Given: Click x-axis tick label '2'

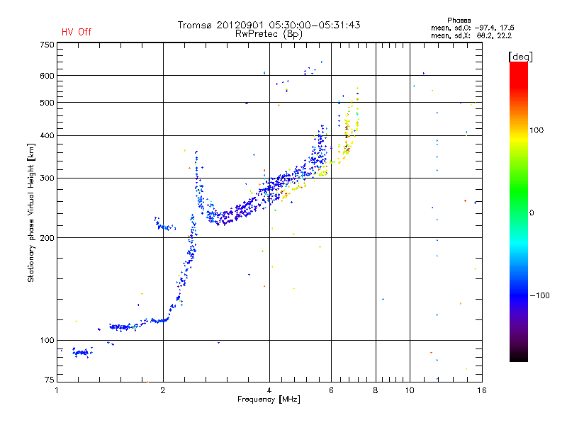Looking at the screenshot, I should point(163,390).
